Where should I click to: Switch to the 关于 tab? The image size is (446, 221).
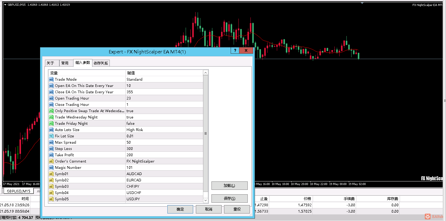(x=52, y=63)
